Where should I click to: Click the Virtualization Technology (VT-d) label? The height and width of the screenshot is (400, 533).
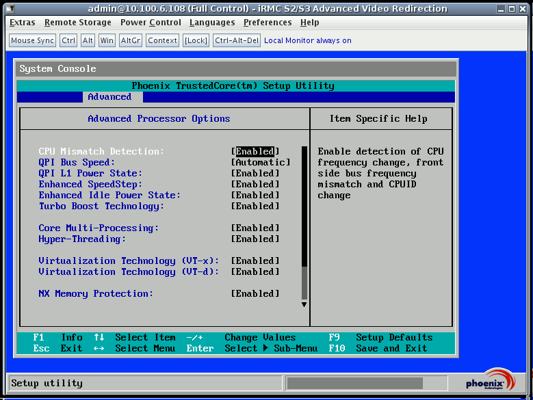pos(129,271)
